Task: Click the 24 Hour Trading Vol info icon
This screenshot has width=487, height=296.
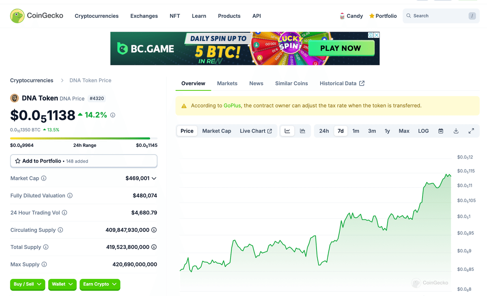Action: pos(65,212)
